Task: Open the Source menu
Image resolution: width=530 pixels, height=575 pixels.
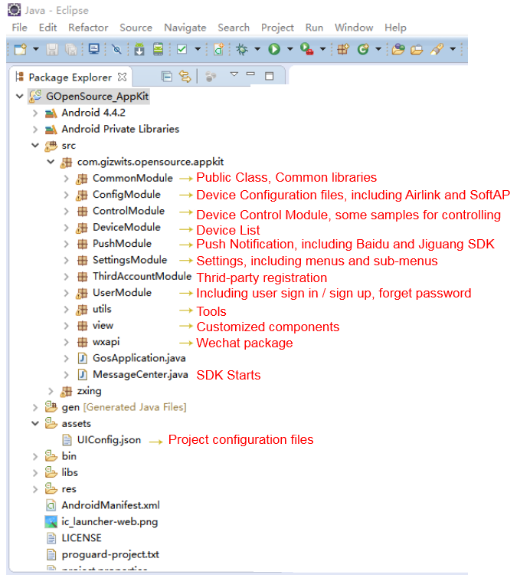Action: pos(136,28)
